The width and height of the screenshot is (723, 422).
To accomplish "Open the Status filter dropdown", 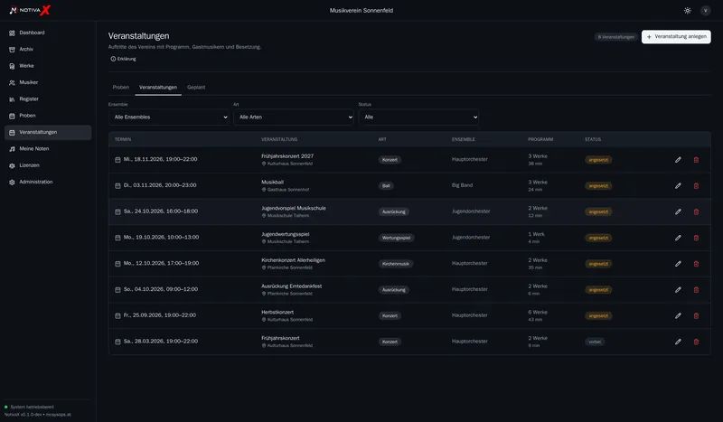I will (418, 117).
